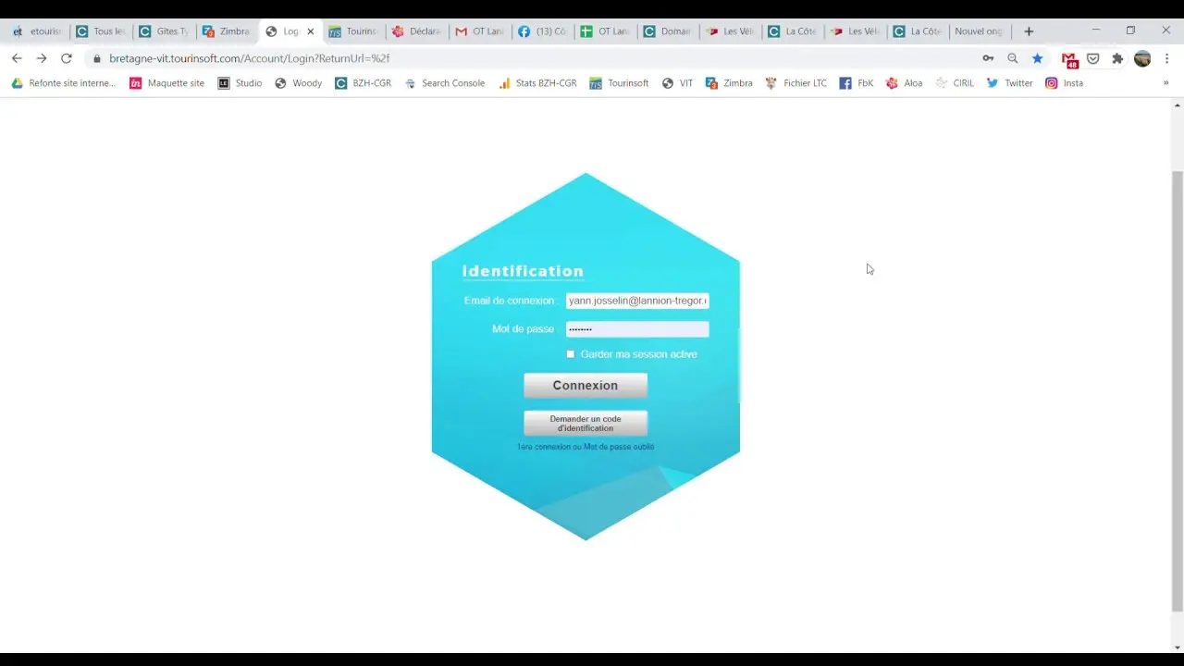This screenshot has width=1184, height=666.
Task: Follow the Mot de passe oublié link
Action: click(619, 447)
